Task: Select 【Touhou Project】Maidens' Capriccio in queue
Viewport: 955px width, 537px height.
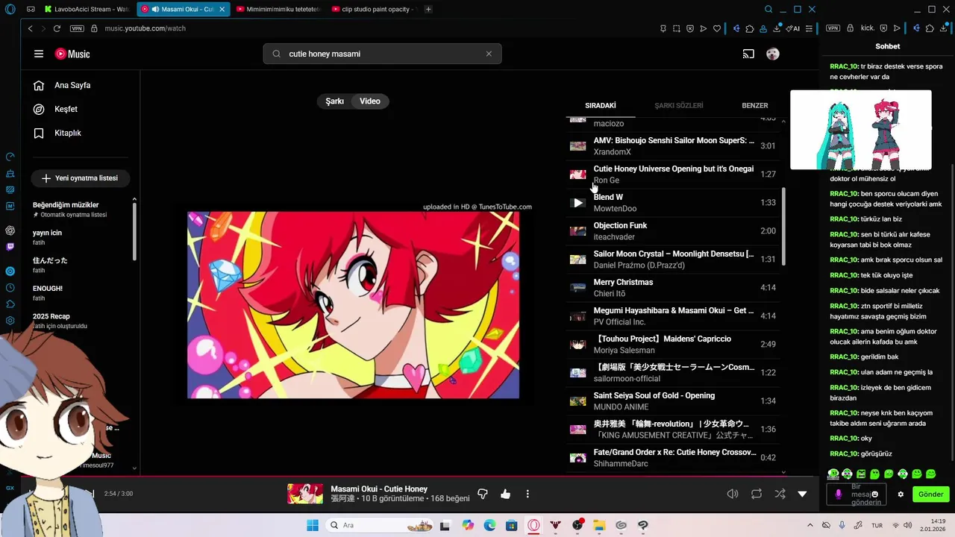Action: pyautogui.click(x=673, y=345)
